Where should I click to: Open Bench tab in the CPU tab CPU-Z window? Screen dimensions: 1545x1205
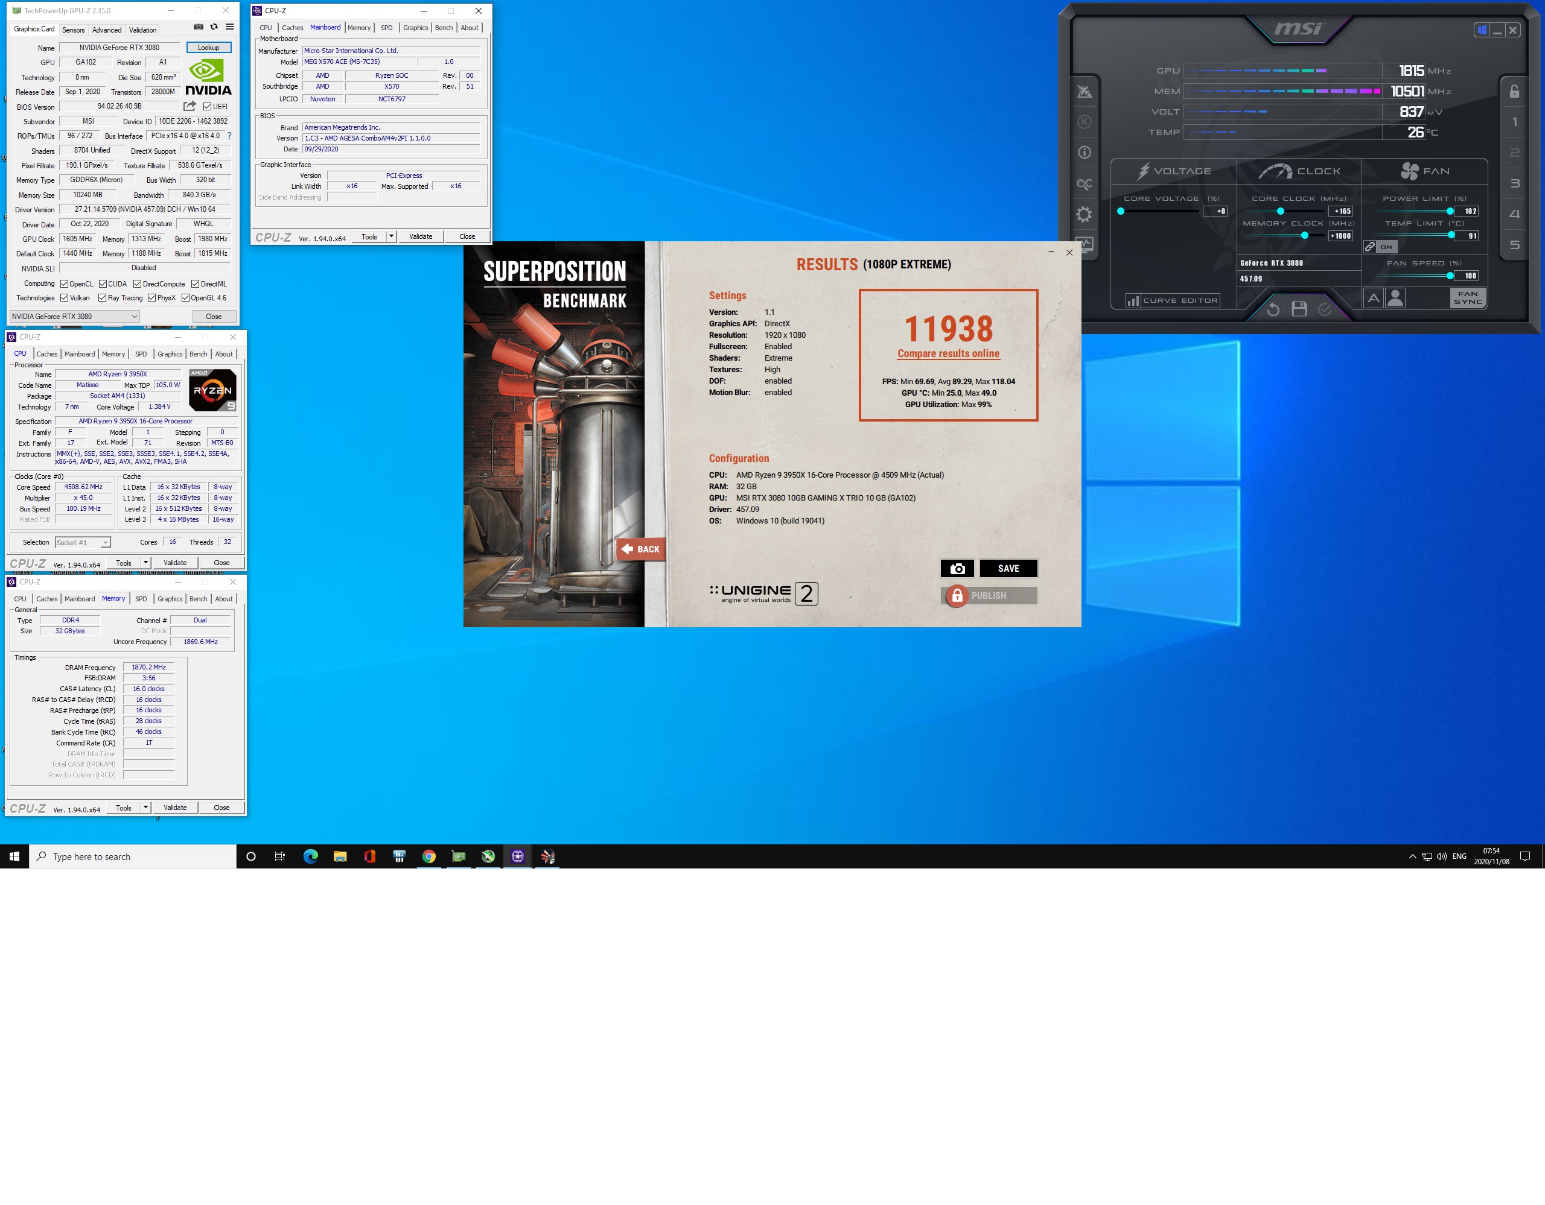tap(199, 354)
